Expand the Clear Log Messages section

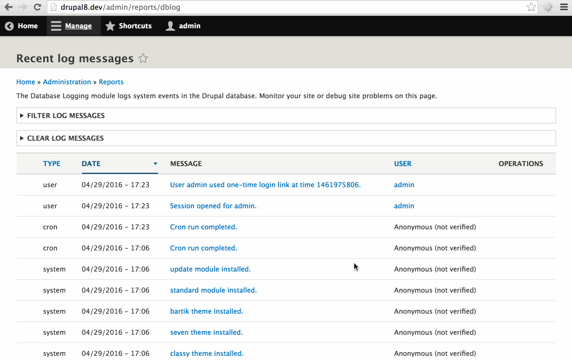65,138
